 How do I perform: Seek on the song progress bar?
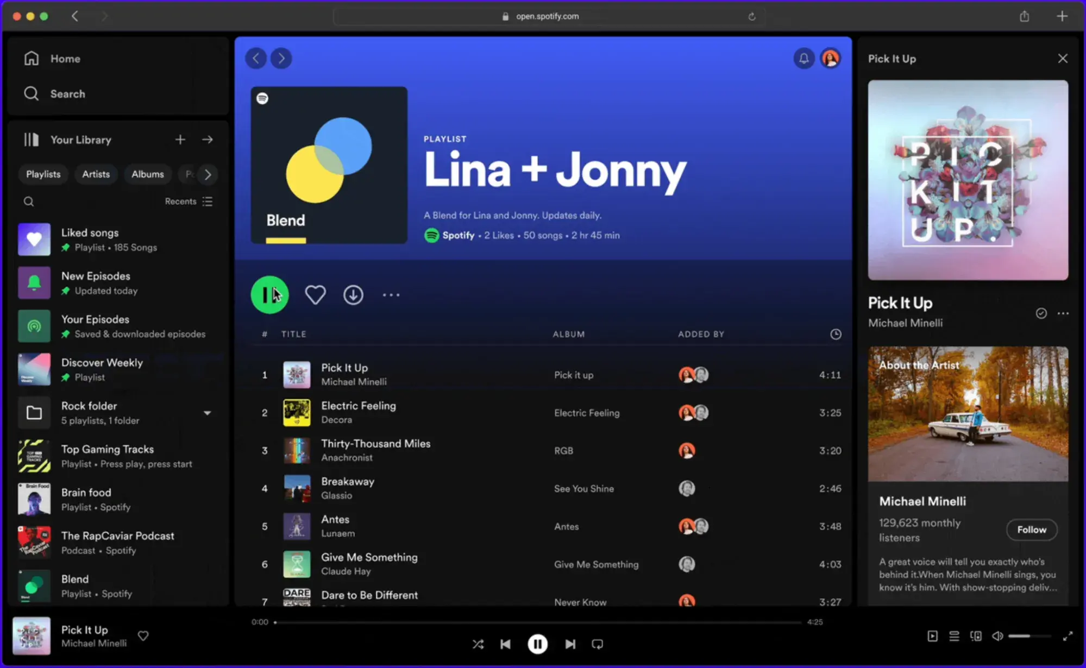pos(538,622)
